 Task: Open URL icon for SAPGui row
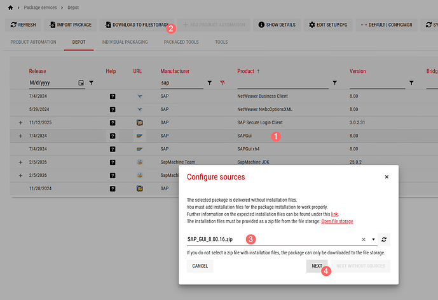(x=140, y=136)
